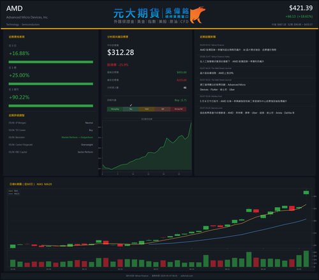The width and height of the screenshot is (319, 280).
Task: Click the tallest final volume bar
Action: pyautogui.click(x=306, y=259)
